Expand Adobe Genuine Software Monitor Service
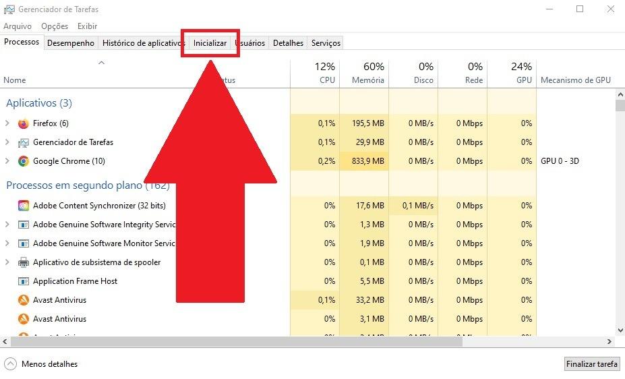This screenshot has height=379, width=625. click(7, 243)
